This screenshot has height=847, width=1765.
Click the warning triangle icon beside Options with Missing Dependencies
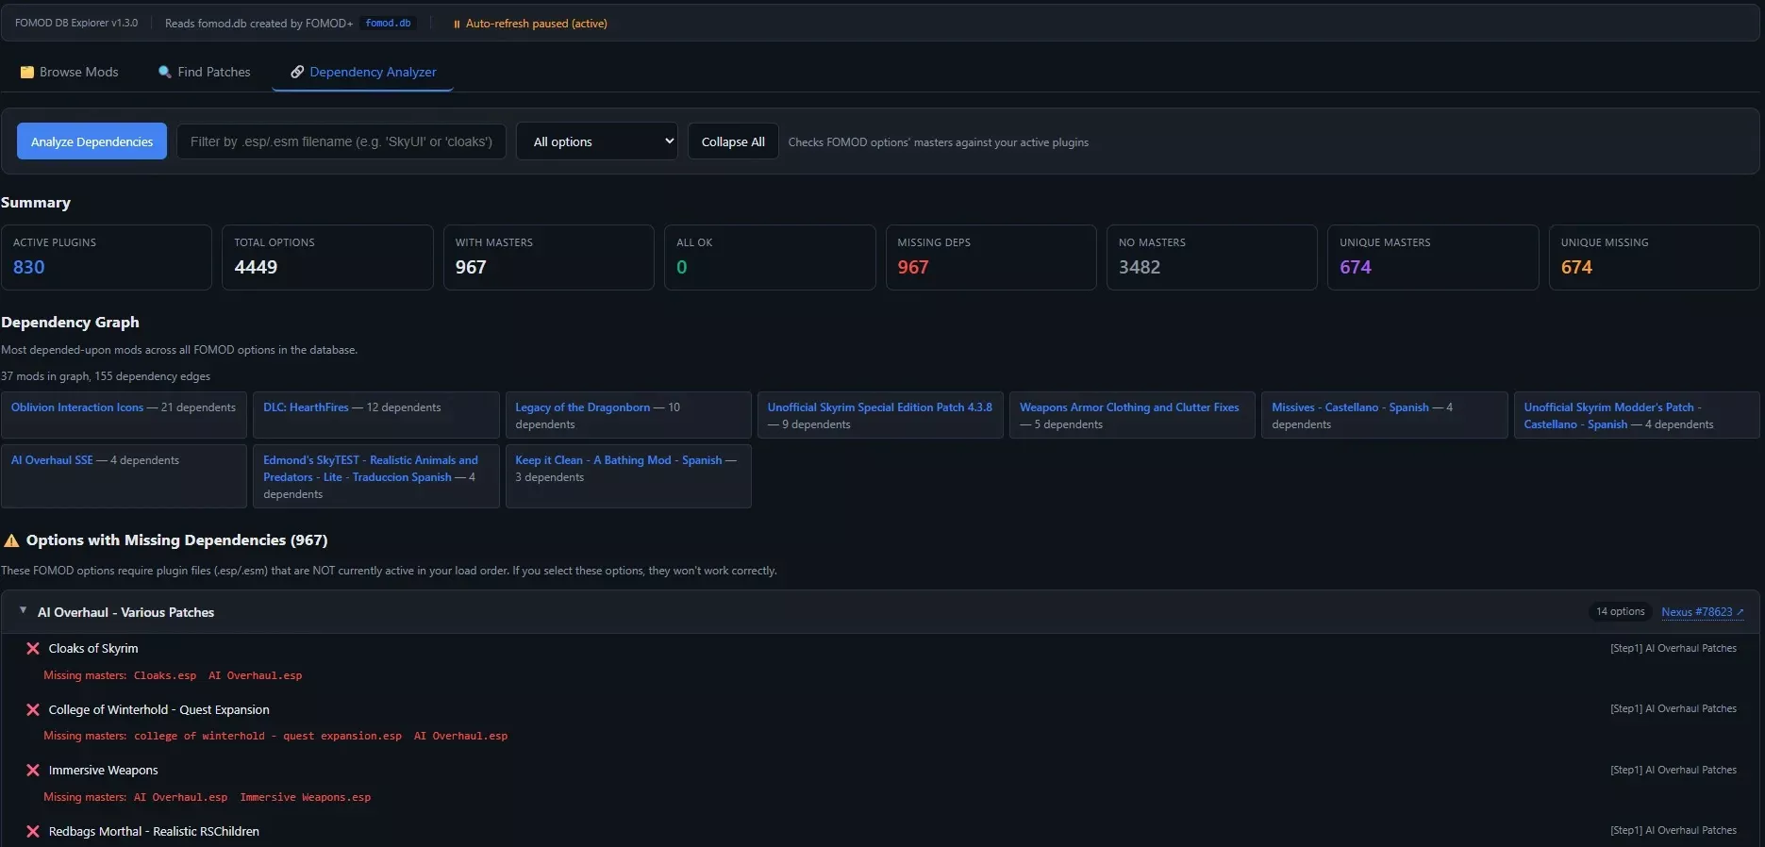[x=11, y=540]
